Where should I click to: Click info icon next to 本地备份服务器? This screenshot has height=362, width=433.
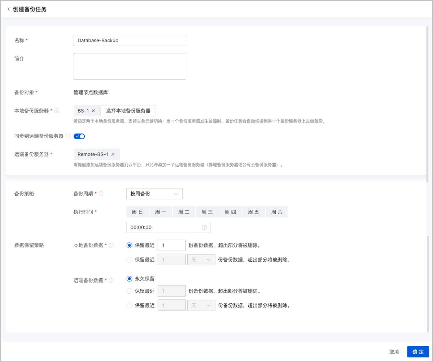coord(57,111)
